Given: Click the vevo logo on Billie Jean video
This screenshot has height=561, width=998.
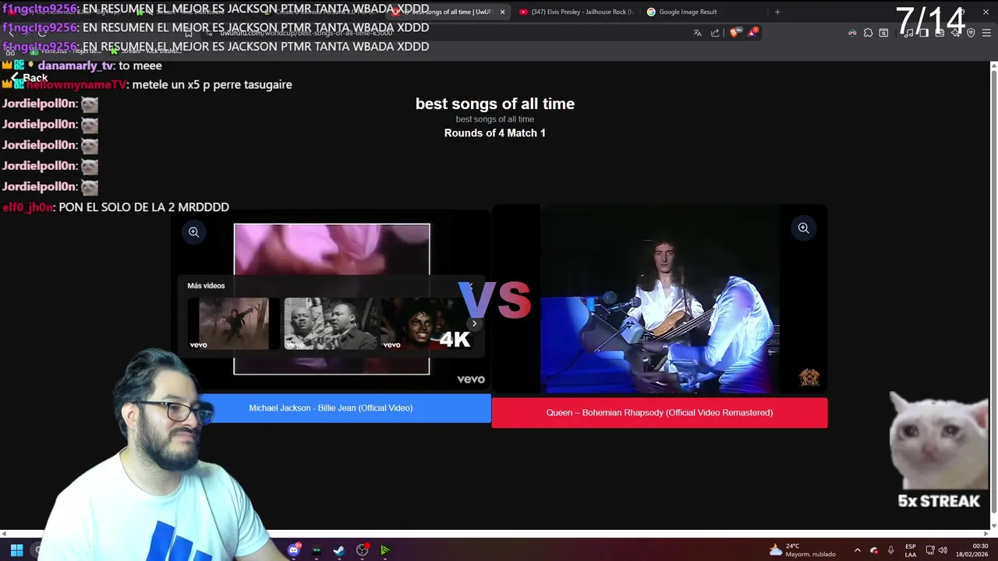Looking at the screenshot, I should pyautogui.click(x=471, y=379).
